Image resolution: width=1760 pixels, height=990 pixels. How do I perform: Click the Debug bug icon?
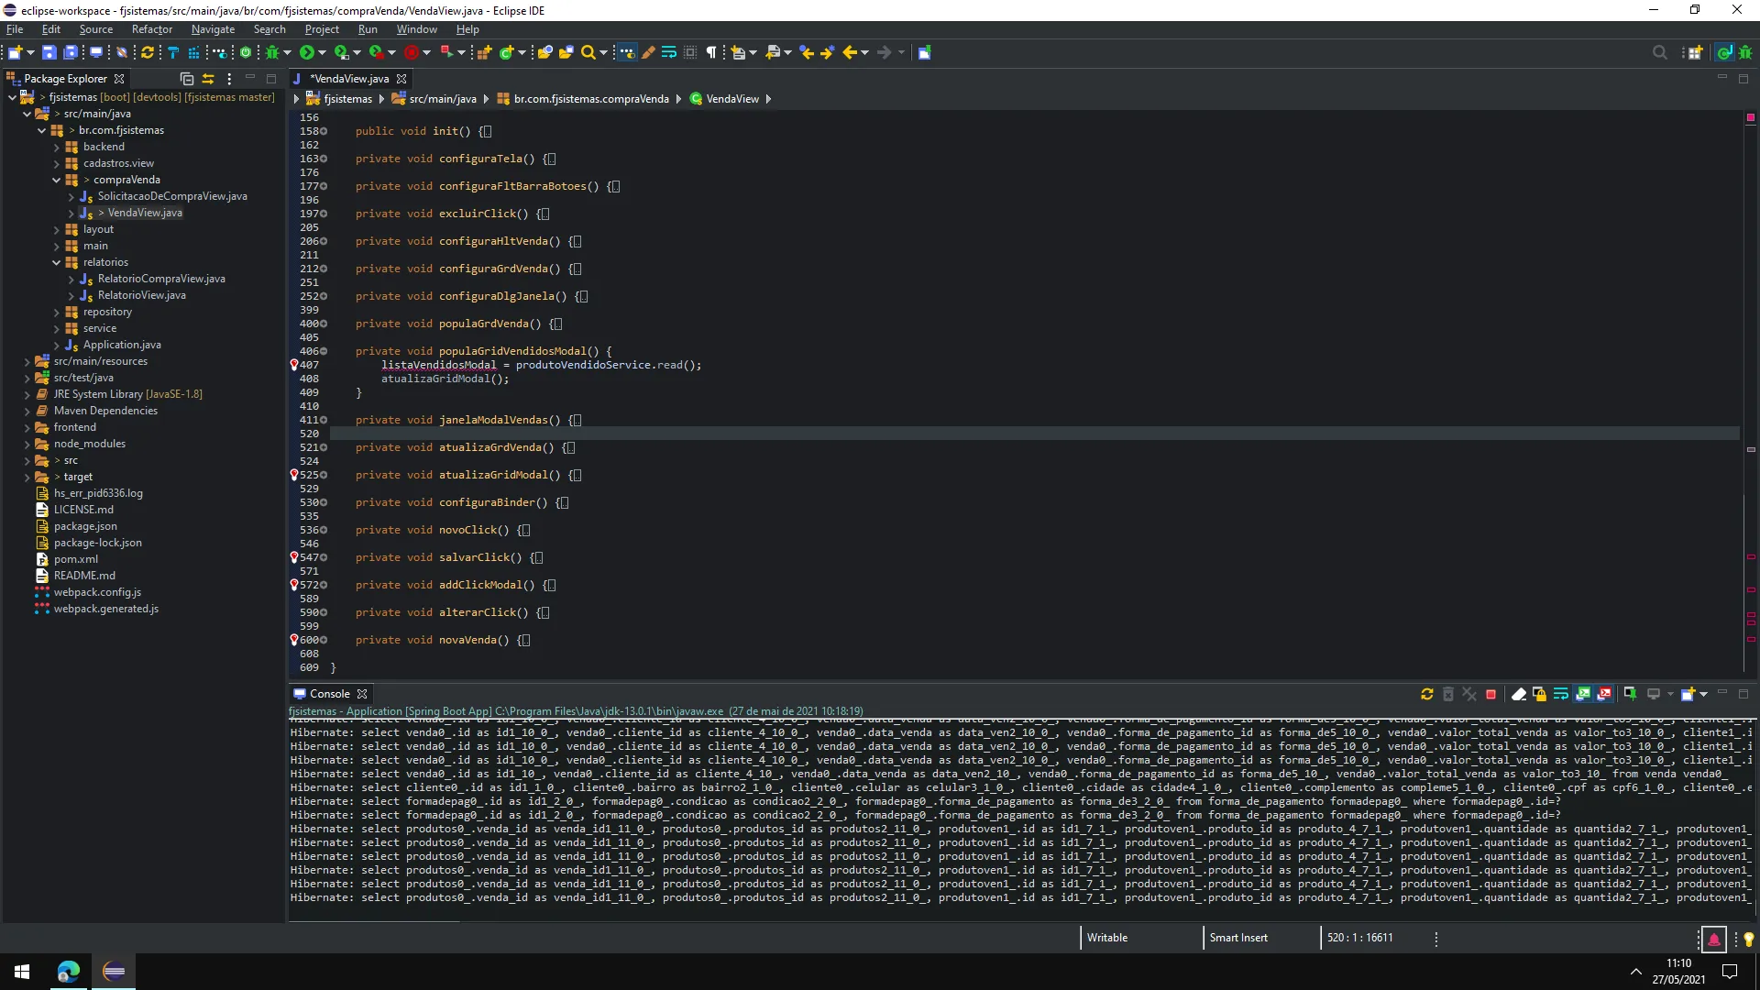272,53
